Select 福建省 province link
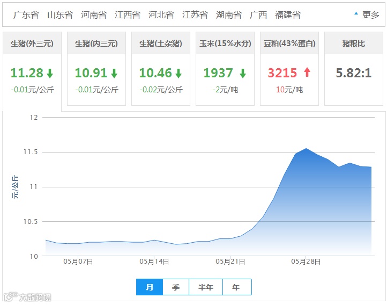The width and height of the screenshot is (387, 305). coord(288,15)
